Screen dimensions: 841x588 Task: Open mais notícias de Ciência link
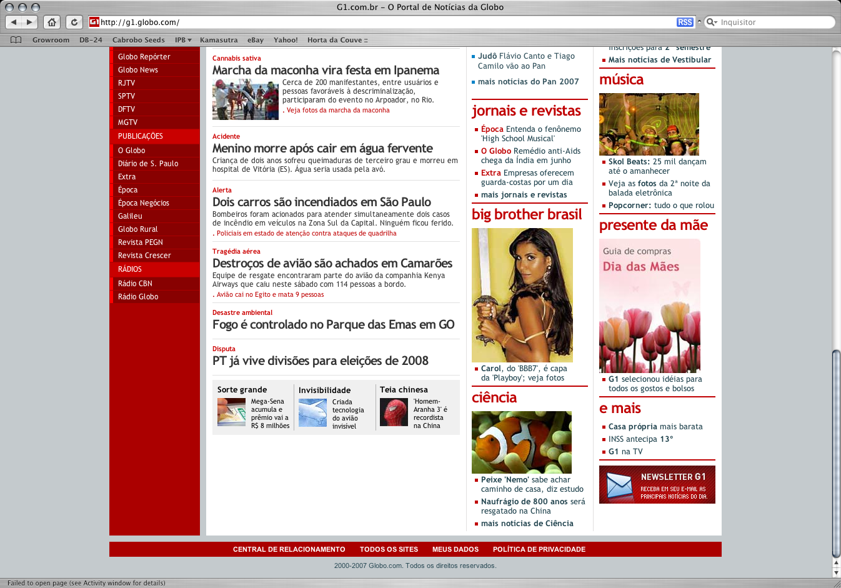[527, 523]
